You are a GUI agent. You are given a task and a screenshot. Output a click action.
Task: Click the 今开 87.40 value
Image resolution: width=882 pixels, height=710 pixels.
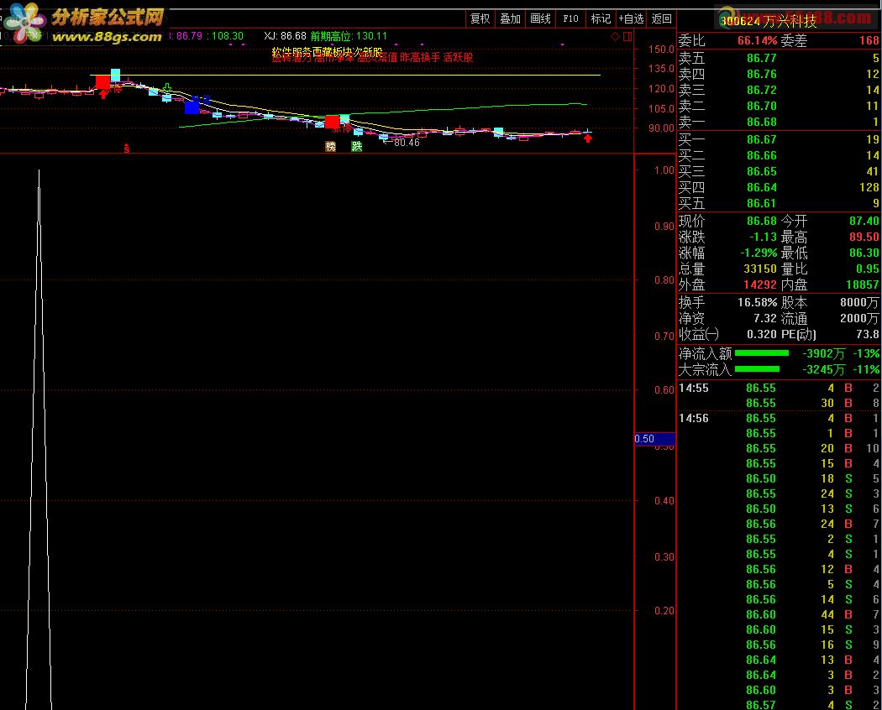[864, 221]
